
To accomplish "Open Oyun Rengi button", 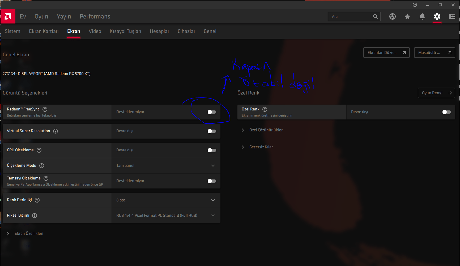I will pyautogui.click(x=436, y=93).
